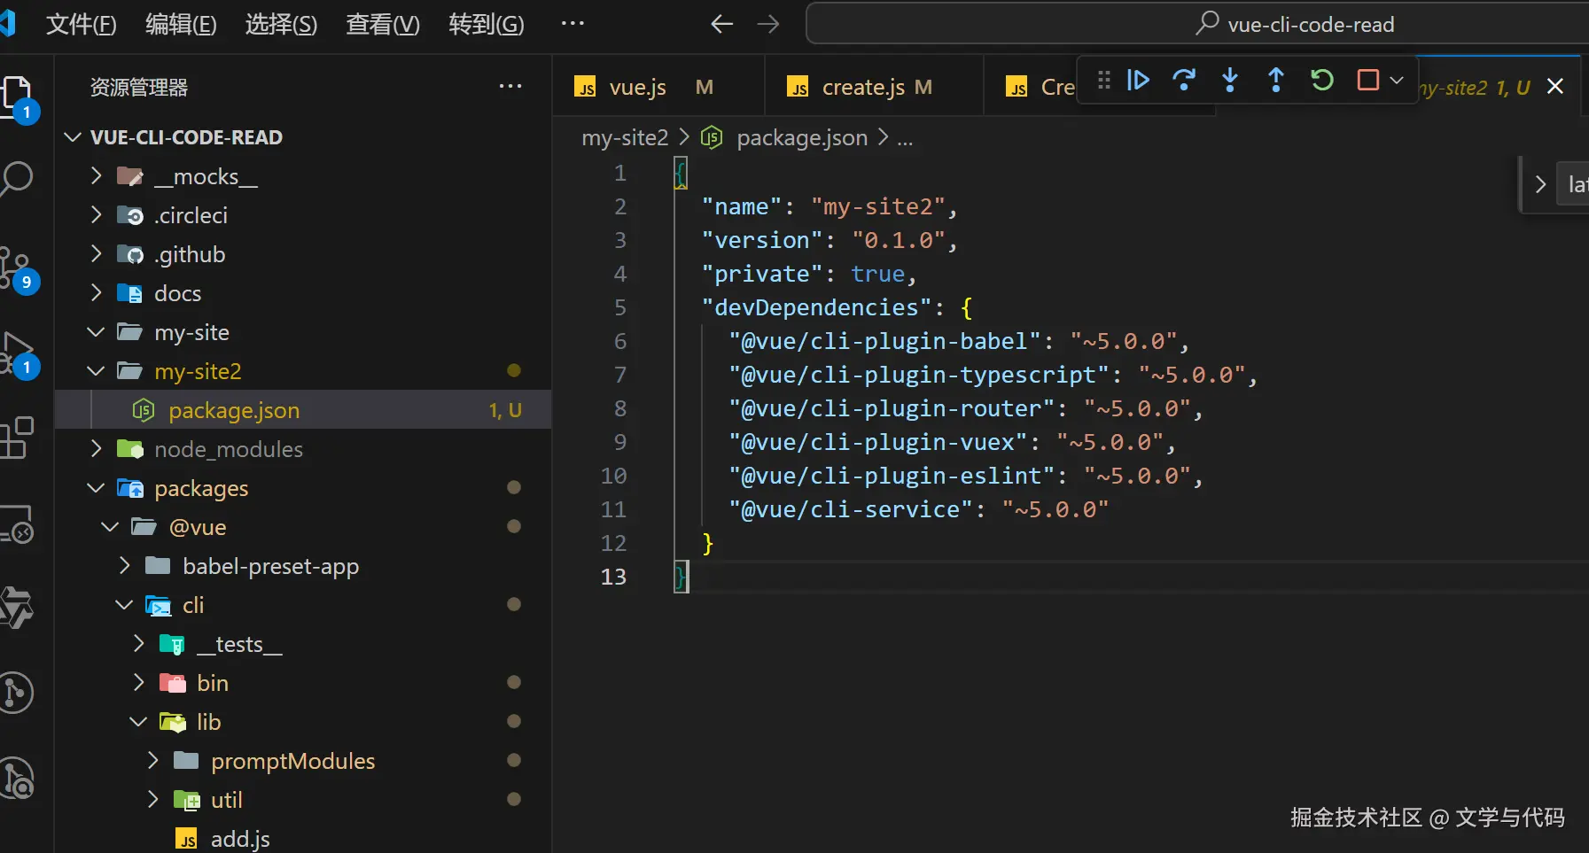Screen dimensions: 1589x853
Task: Click the debug Step Out arrow
Action: 1276,81
